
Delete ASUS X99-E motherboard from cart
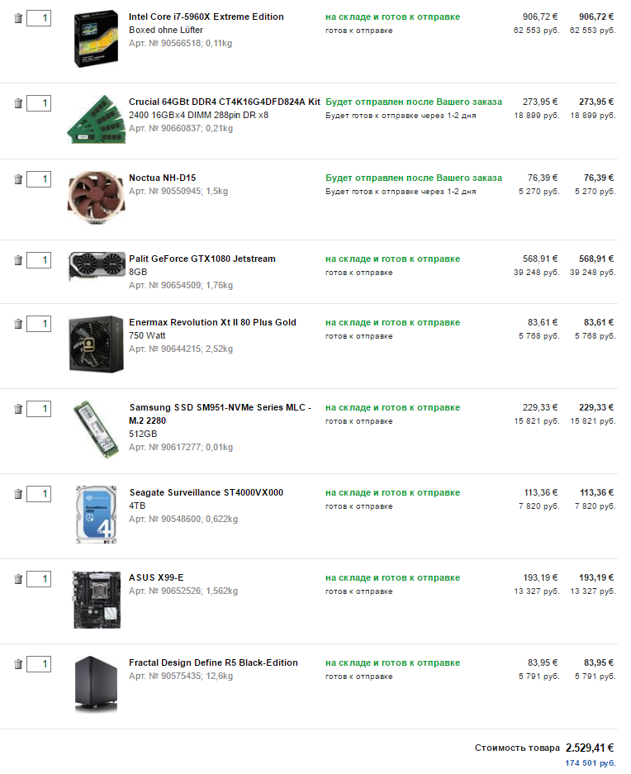18,579
